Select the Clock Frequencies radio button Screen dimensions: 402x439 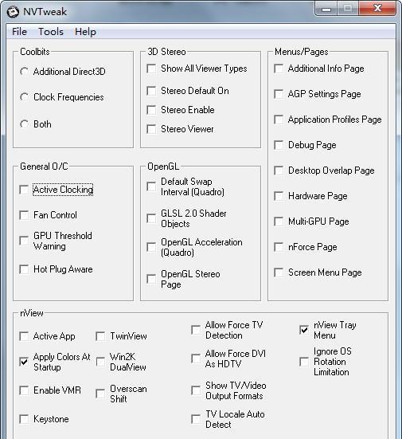(24, 97)
